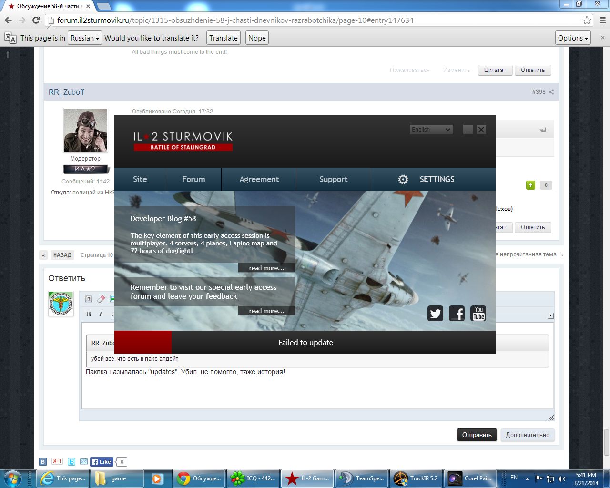Minimize the IL-2 launcher window

[468, 129]
